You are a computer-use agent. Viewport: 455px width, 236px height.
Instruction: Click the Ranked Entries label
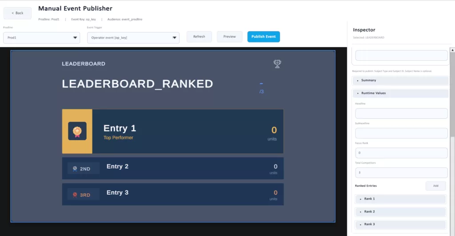(x=366, y=186)
